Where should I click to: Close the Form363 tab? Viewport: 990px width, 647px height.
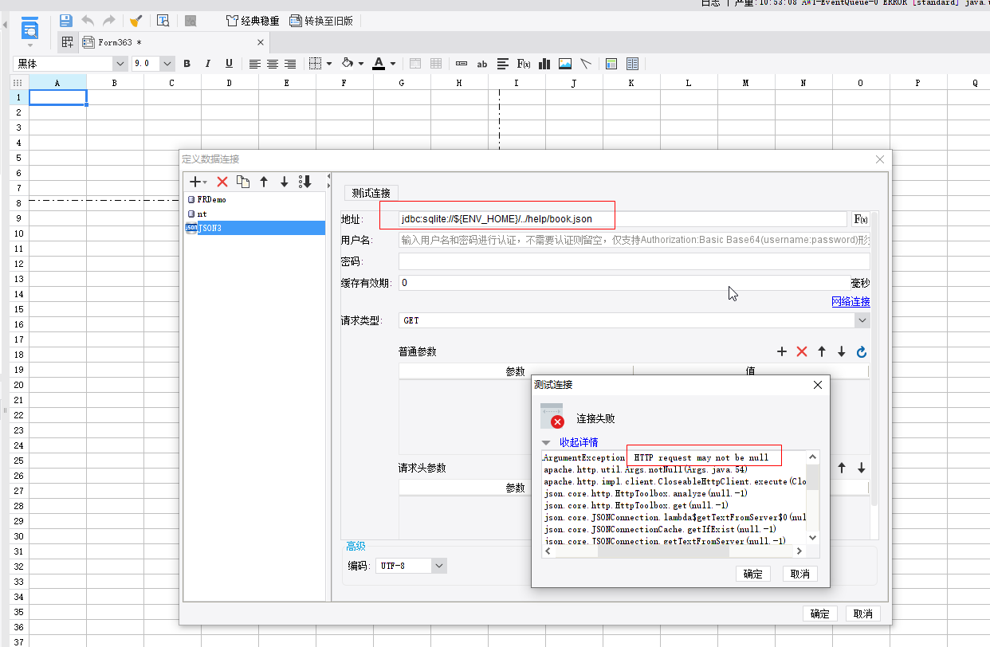point(261,42)
